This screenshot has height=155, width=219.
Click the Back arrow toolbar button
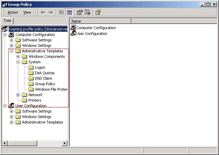pyautogui.click(x=43, y=12)
